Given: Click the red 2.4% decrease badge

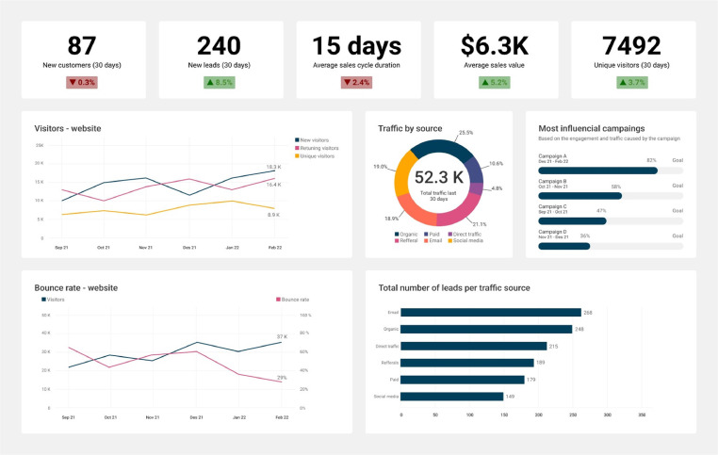Looking at the screenshot, I should 356,82.
